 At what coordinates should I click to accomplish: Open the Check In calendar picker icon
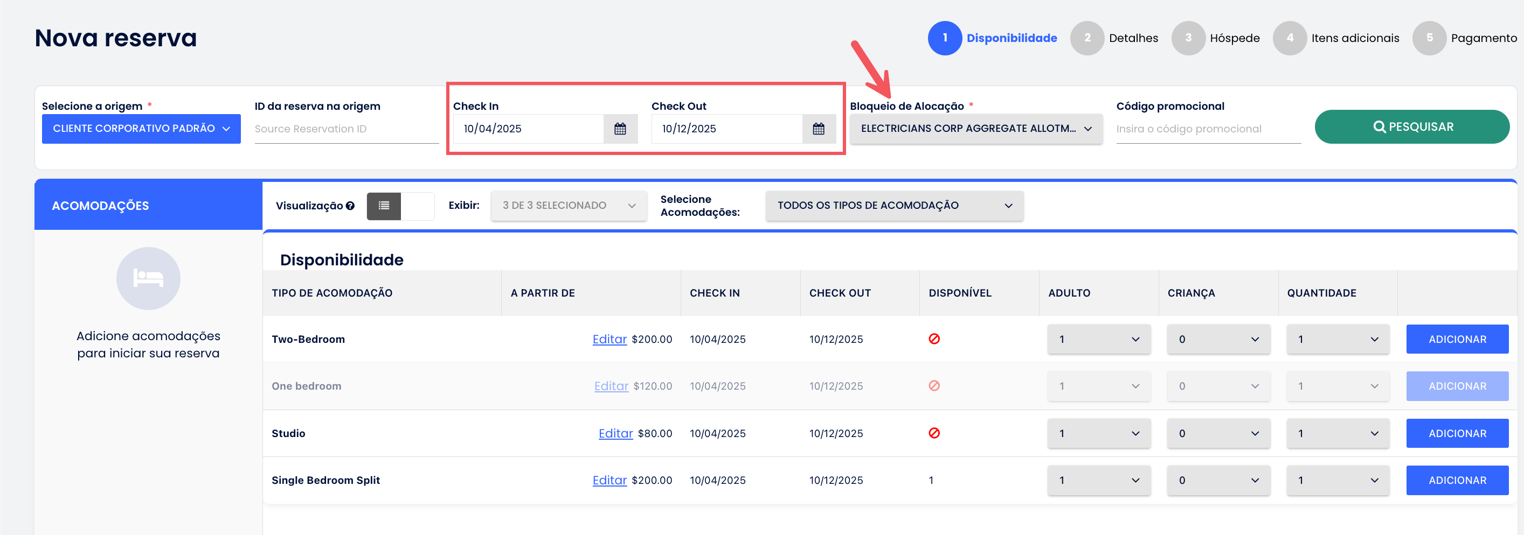(x=619, y=129)
